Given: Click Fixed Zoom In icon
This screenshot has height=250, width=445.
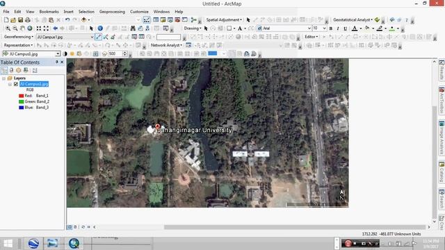Looking at the screenshot, I should click(39, 28).
